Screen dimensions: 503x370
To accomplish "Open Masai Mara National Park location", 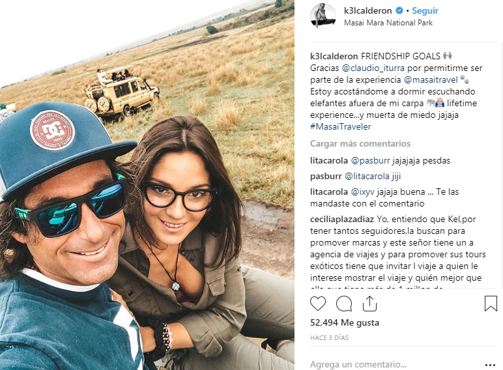I will click(x=388, y=23).
